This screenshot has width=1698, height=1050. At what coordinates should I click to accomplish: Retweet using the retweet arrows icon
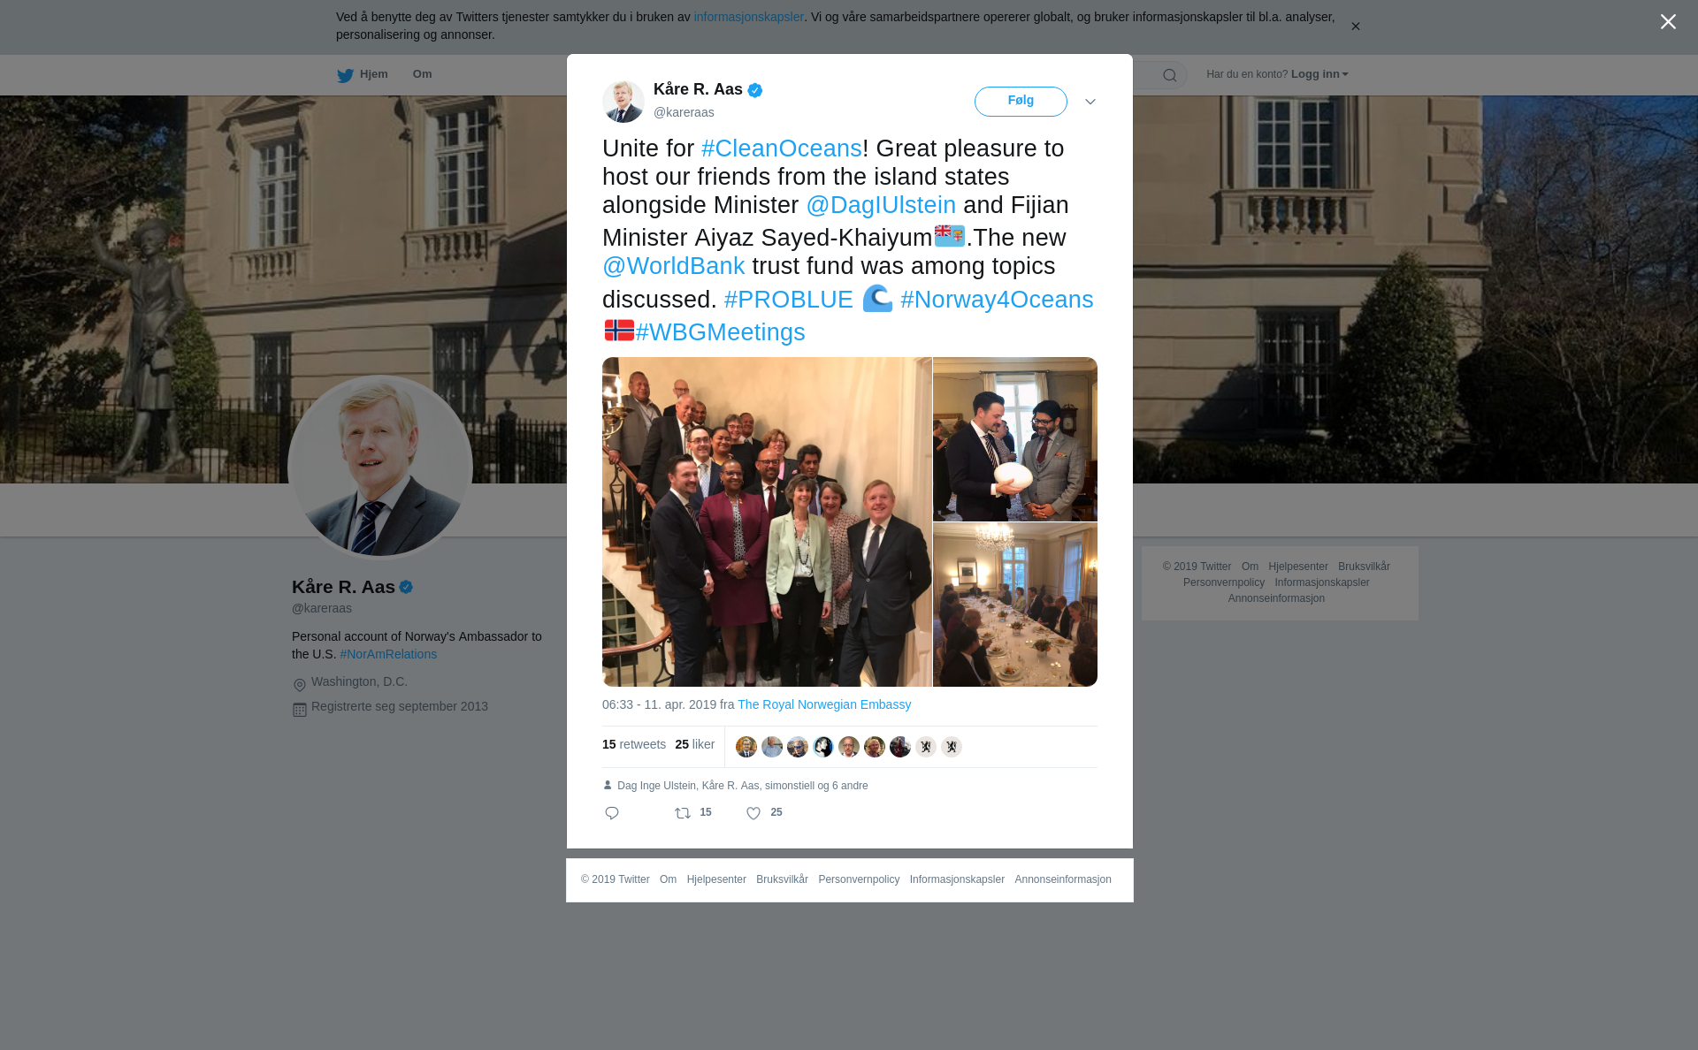pyautogui.click(x=683, y=813)
